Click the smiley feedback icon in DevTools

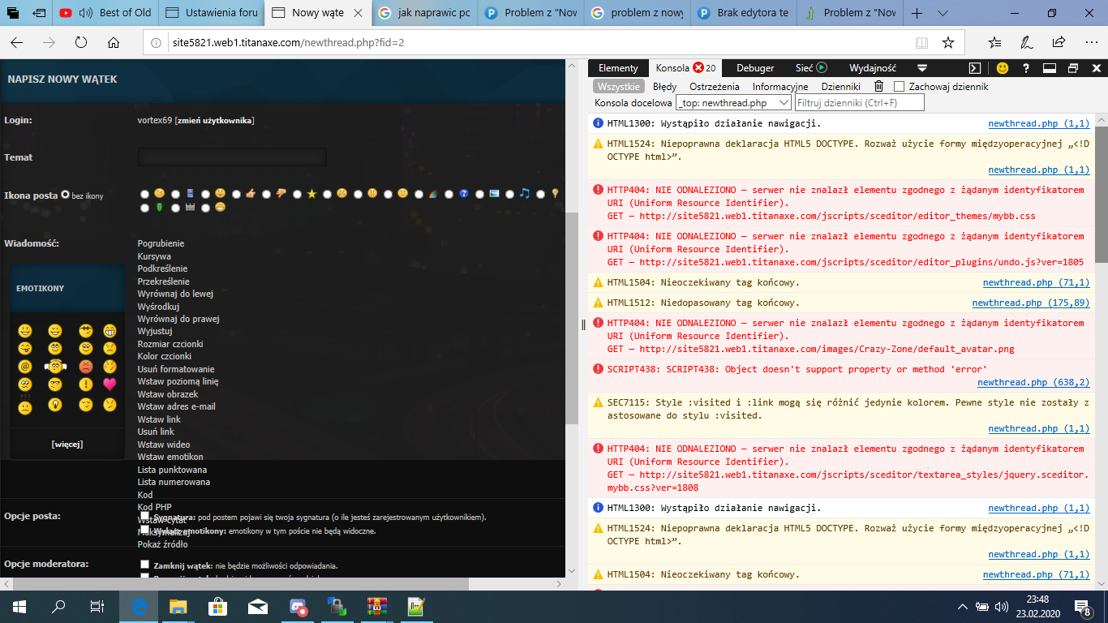tap(1003, 68)
